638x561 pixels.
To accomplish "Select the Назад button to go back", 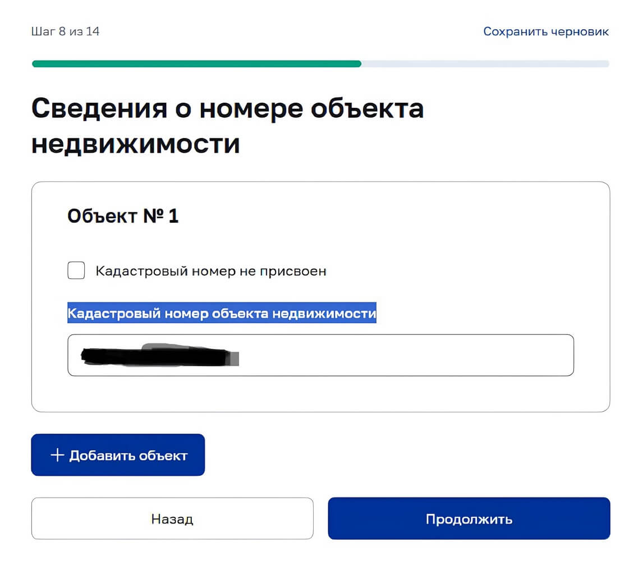I will coord(172,518).
